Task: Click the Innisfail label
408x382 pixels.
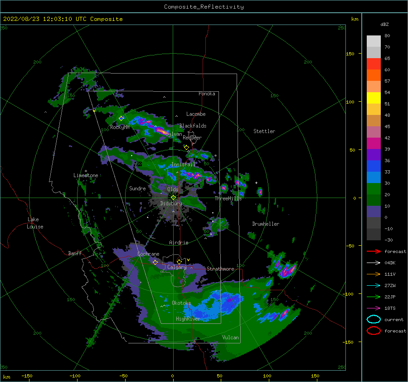Action: [x=183, y=164]
